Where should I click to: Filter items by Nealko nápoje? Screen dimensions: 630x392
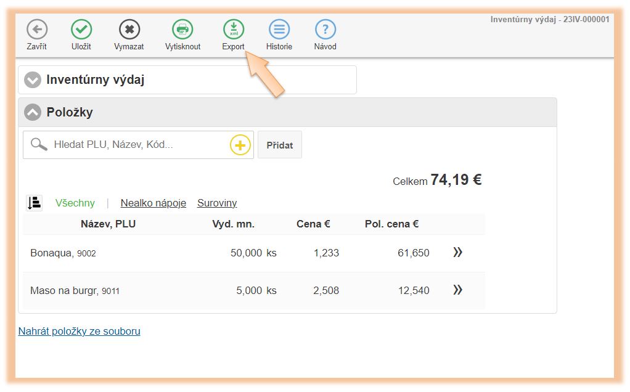pyautogui.click(x=153, y=203)
